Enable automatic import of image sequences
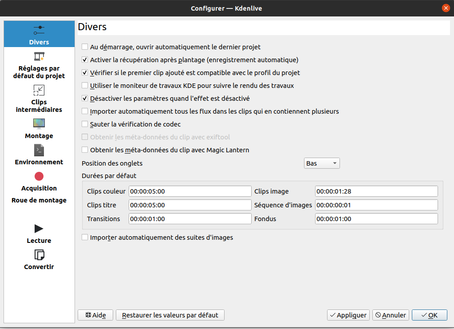Screen dimensions: 454x329 coord(85,237)
